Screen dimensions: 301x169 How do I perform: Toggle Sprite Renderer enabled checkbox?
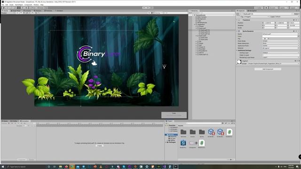click(241, 31)
